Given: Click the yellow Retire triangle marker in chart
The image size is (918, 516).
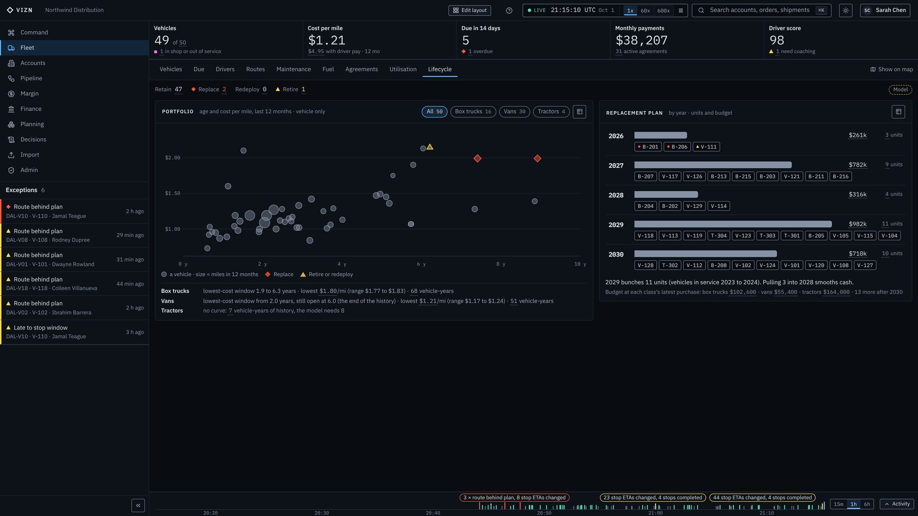Looking at the screenshot, I should click(x=430, y=147).
